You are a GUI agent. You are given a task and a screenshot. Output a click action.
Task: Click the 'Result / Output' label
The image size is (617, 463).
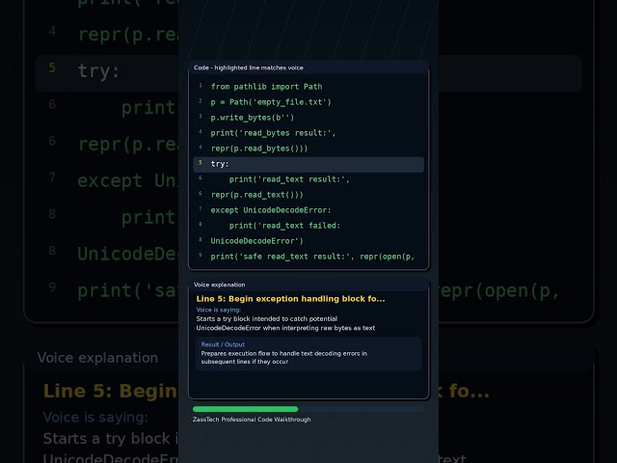[223, 344]
